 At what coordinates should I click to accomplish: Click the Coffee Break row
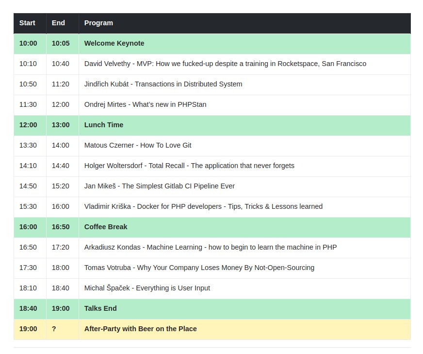point(106,227)
